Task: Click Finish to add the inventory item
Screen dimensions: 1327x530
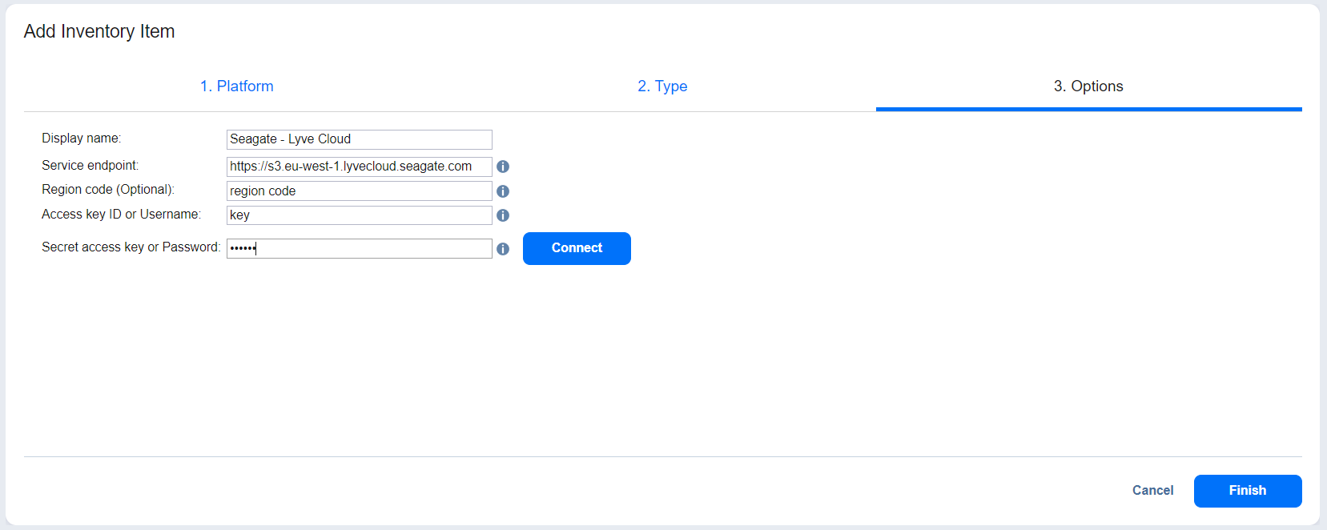Action: [1247, 491]
